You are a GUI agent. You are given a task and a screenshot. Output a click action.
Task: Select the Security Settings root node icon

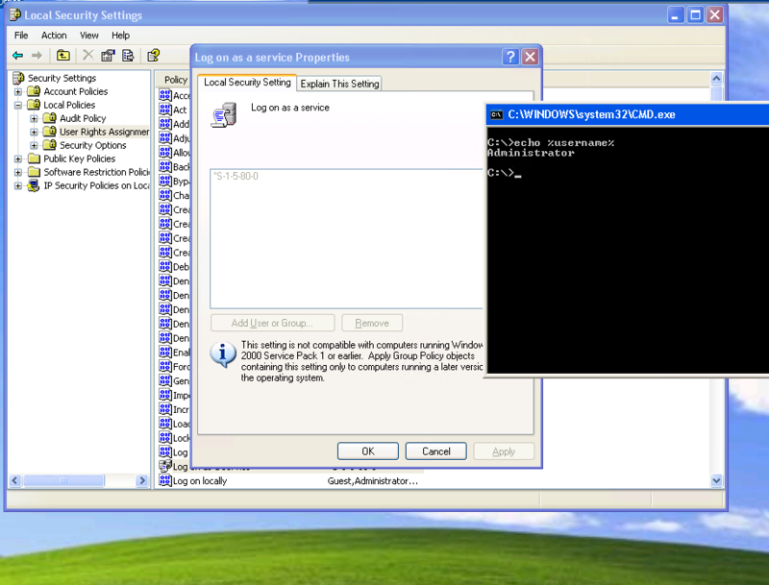coord(16,78)
